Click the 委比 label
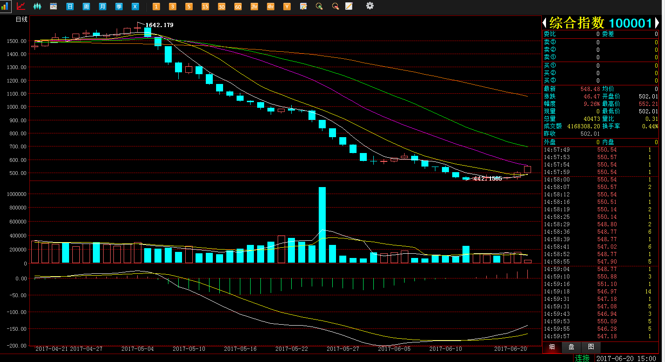The height and width of the screenshot is (362, 665). pyautogui.click(x=550, y=34)
